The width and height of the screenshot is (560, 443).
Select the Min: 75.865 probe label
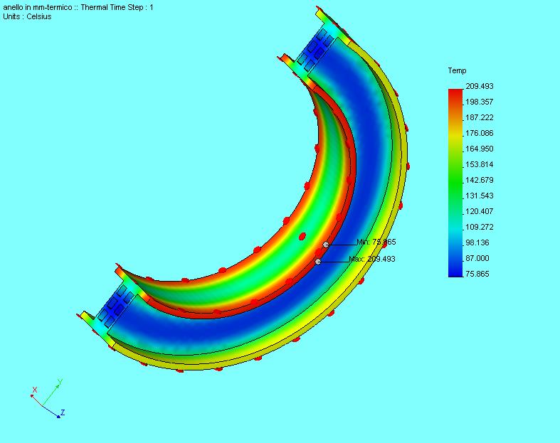[x=376, y=242]
